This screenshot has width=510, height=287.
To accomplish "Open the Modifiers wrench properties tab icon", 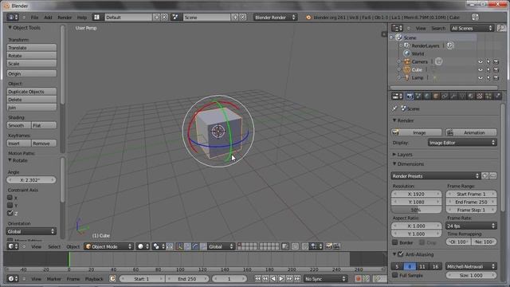I will tap(453, 96).
